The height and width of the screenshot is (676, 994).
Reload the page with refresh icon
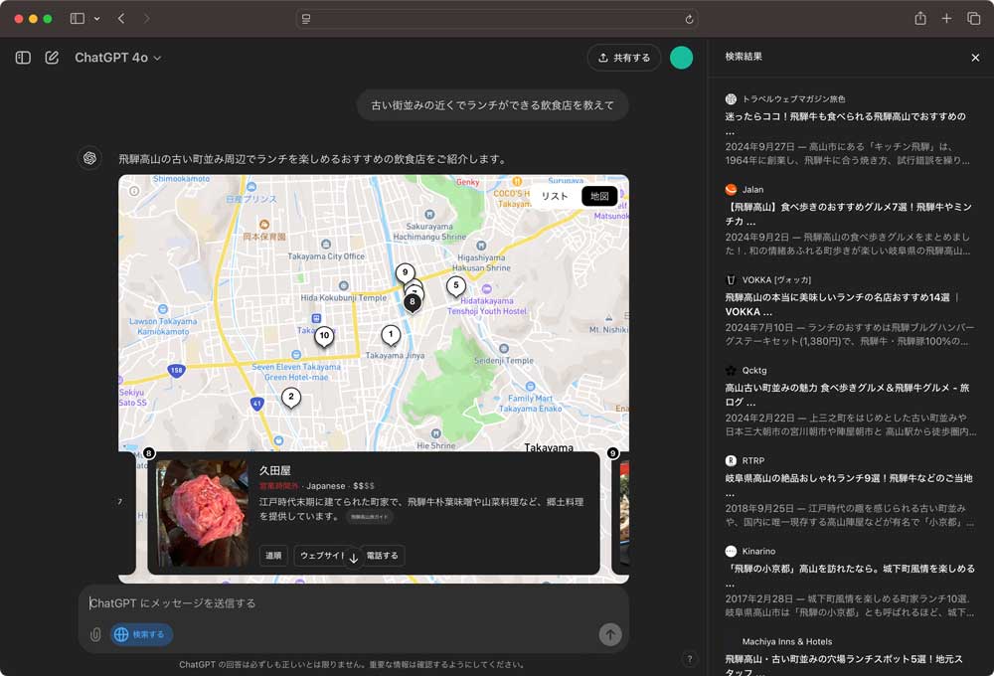coord(689,19)
